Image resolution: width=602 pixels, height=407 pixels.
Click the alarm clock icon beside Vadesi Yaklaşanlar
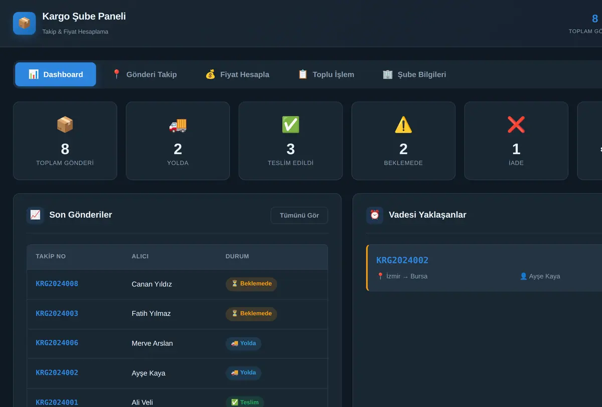click(x=375, y=215)
